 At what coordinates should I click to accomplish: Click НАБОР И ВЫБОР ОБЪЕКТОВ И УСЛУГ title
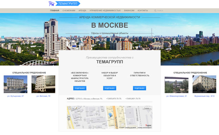tap(110, 76)
